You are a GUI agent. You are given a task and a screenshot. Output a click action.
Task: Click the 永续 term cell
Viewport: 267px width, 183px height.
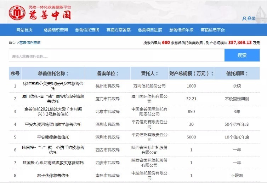(237, 86)
